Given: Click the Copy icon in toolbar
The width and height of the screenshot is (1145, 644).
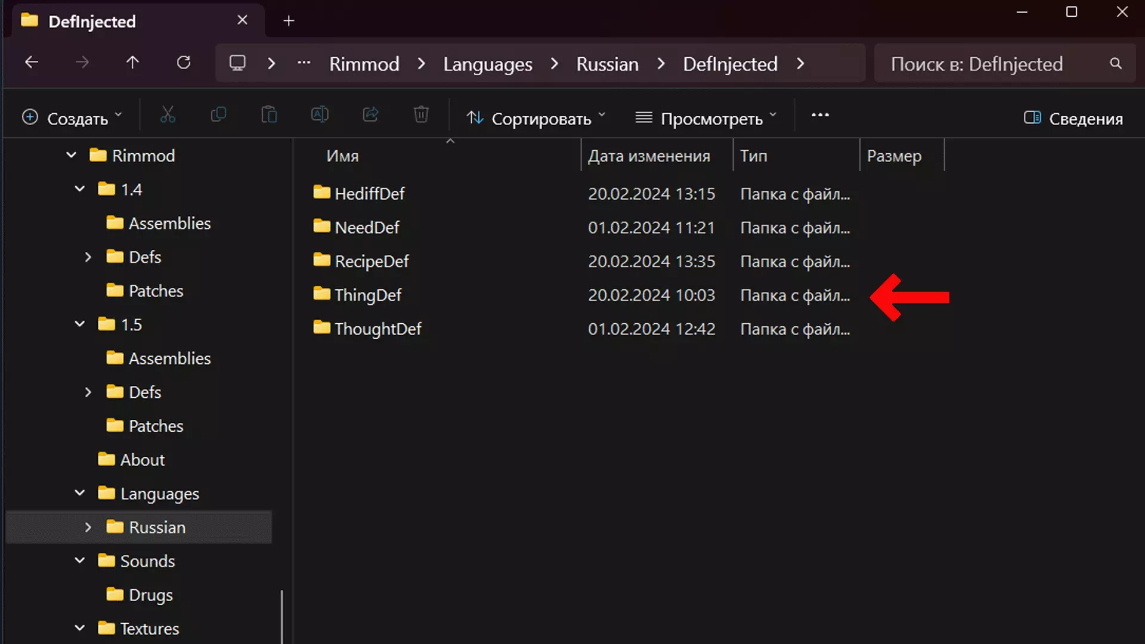Looking at the screenshot, I should pyautogui.click(x=218, y=114).
